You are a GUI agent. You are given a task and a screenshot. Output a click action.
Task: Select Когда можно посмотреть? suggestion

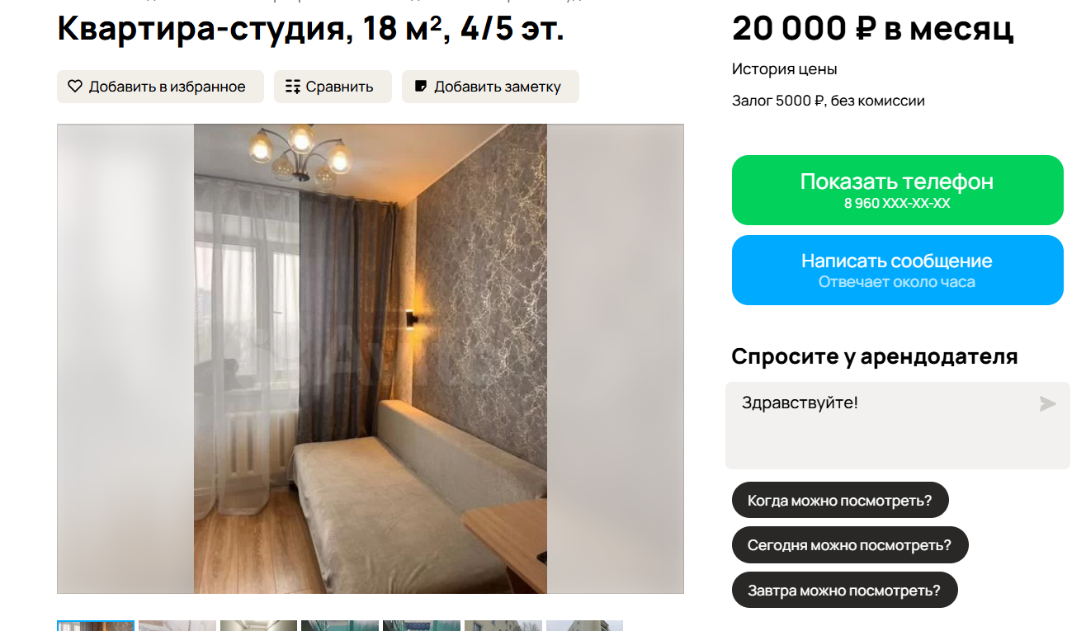840,500
